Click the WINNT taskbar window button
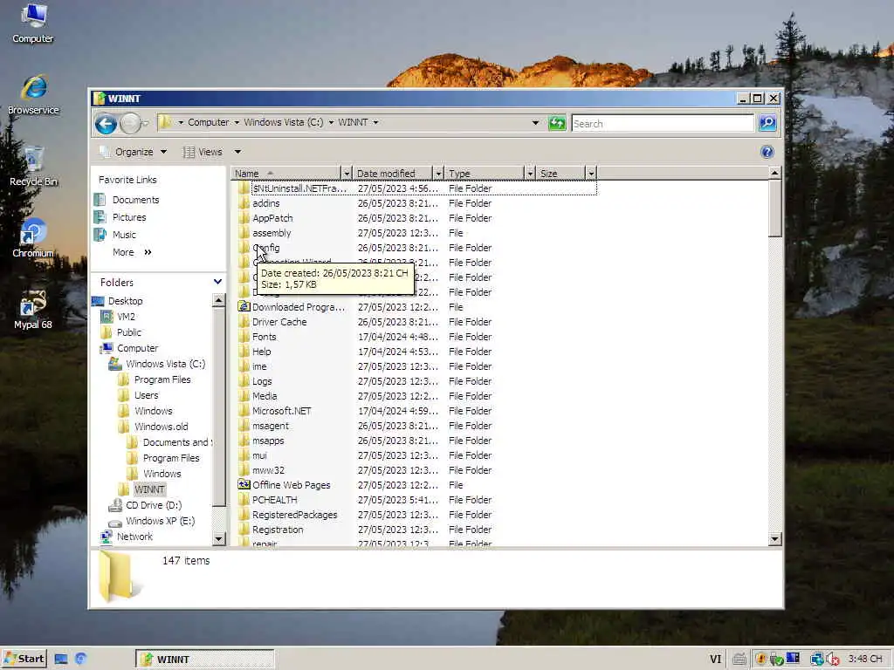The height and width of the screenshot is (670, 894). point(204,660)
